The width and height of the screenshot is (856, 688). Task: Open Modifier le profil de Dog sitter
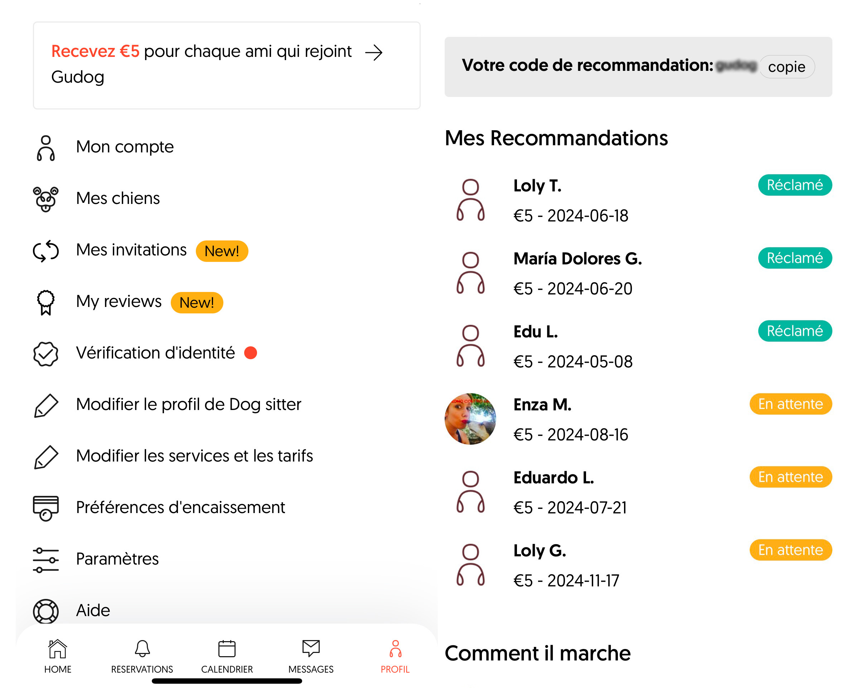(189, 405)
